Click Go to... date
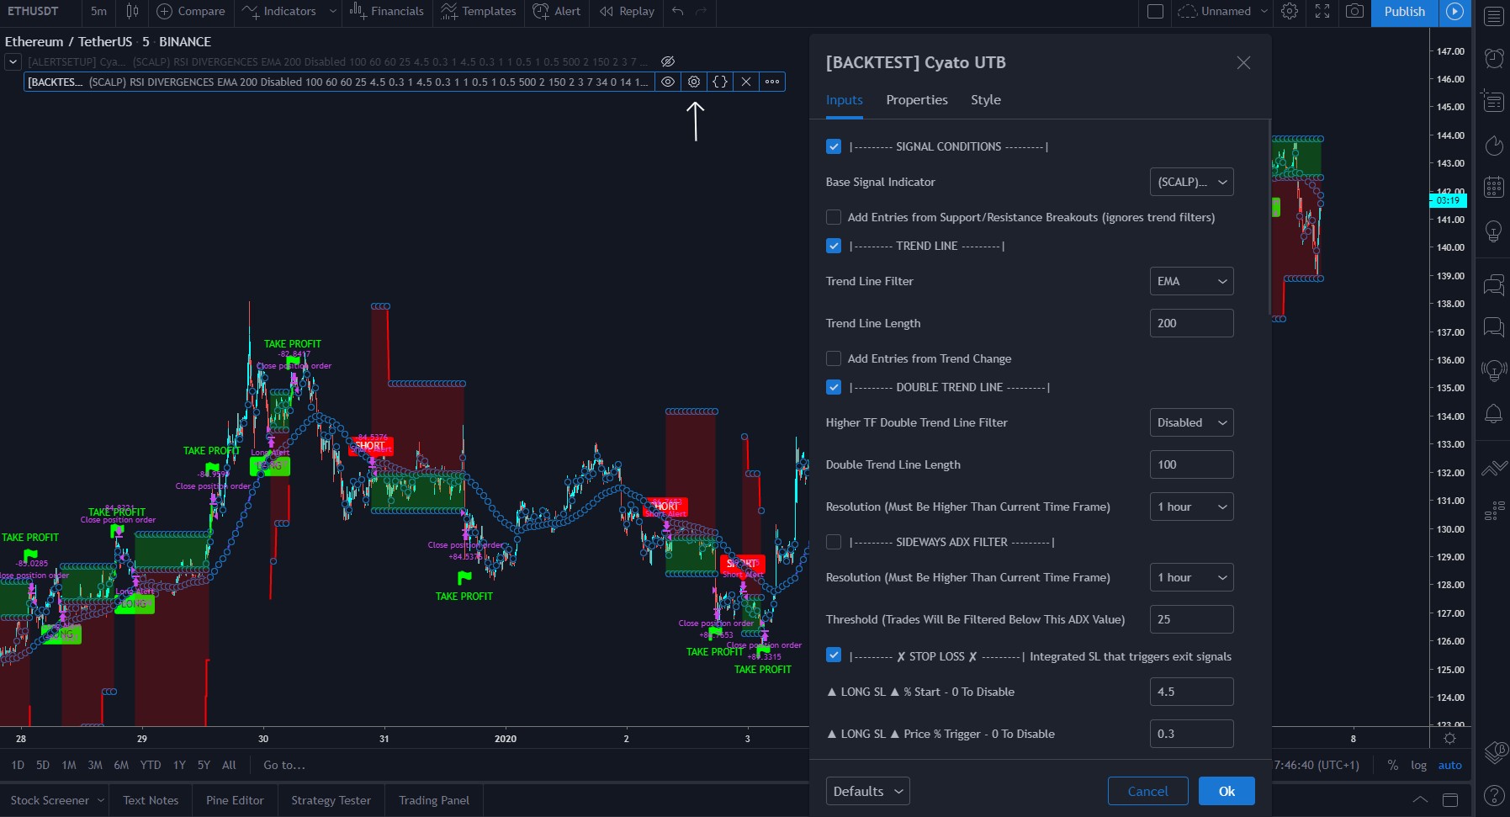This screenshot has height=817, width=1510. (x=284, y=765)
